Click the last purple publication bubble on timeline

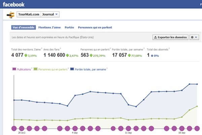[x=197, y=128]
